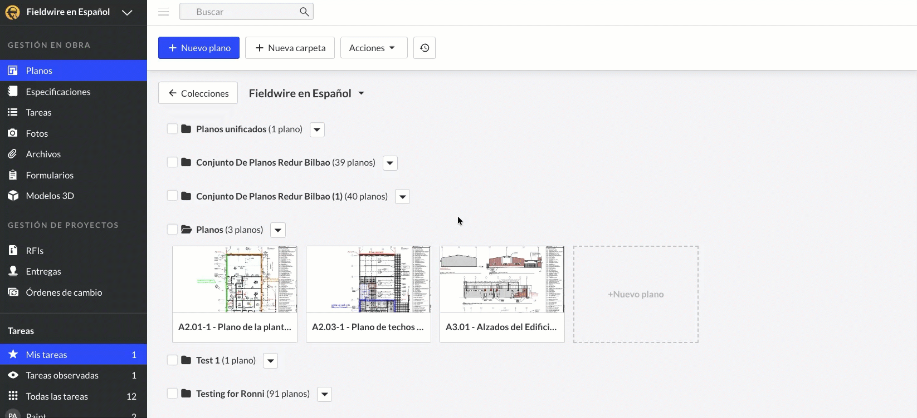The image size is (917, 418).
Task: Click the Archivos paperclip icon
Action: pyautogui.click(x=13, y=154)
